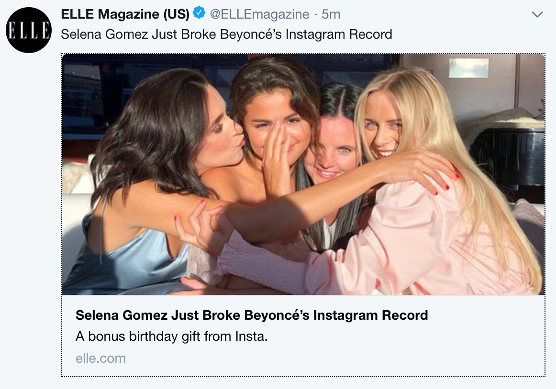Viewport: 556px width, 389px height.
Task: Click the bold article headline in the card
Action: click(252, 315)
